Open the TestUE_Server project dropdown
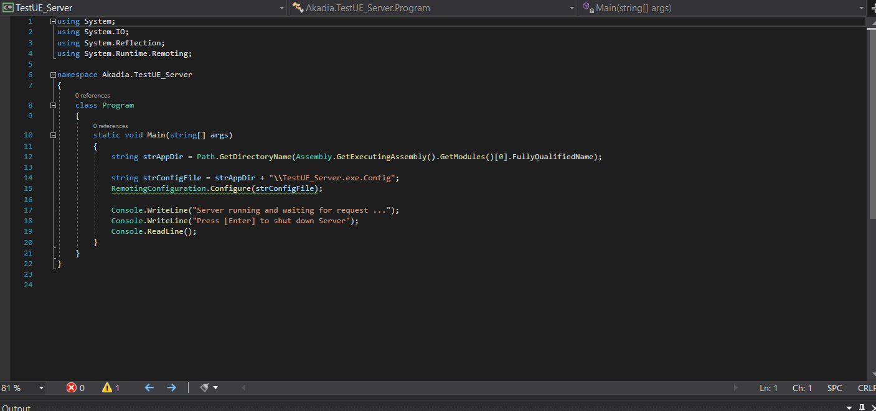Screen dimensions: 876x411 281,8
